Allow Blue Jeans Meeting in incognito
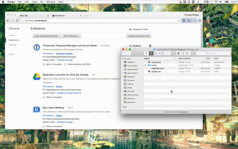Screen dimensions: 238x149 click(x=44, y=126)
